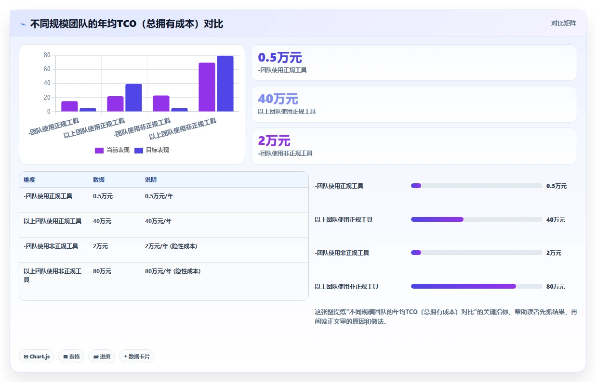
Task: Toggle the 当前表现 legend item in the chart
Action: [x=112, y=150]
